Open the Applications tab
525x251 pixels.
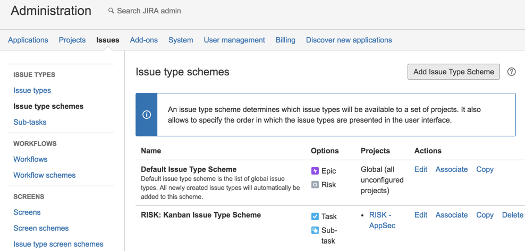[28, 40]
